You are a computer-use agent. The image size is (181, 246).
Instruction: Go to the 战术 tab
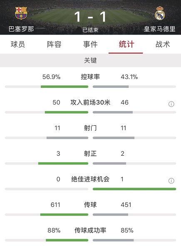click(x=163, y=44)
